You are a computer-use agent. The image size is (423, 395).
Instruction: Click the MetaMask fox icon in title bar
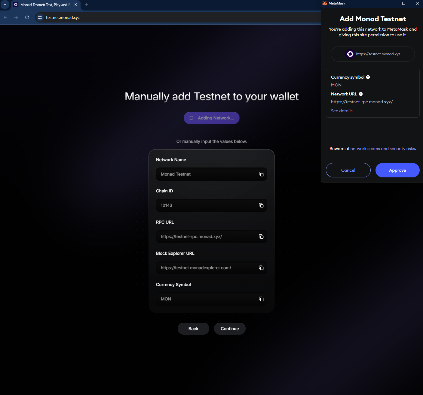(325, 3)
